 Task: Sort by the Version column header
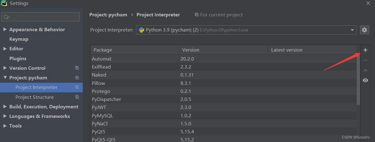[223, 50]
